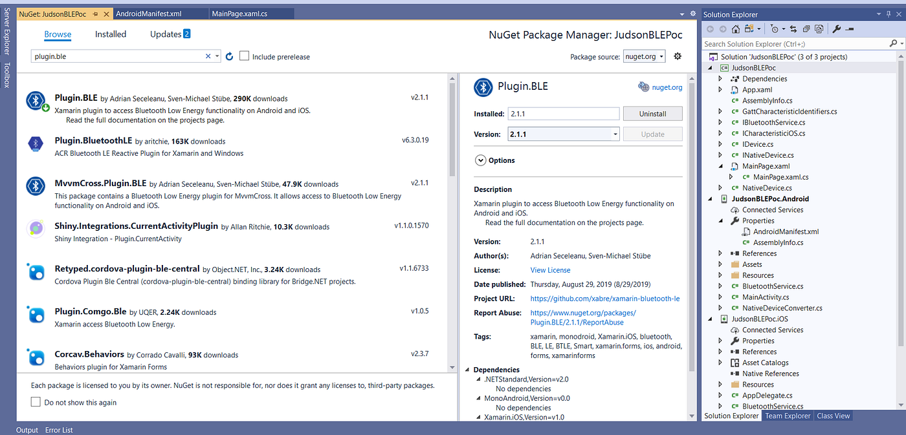Open the Package source dropdown
906x435 pixels.
pyautogui.click(x=645, y=56)
